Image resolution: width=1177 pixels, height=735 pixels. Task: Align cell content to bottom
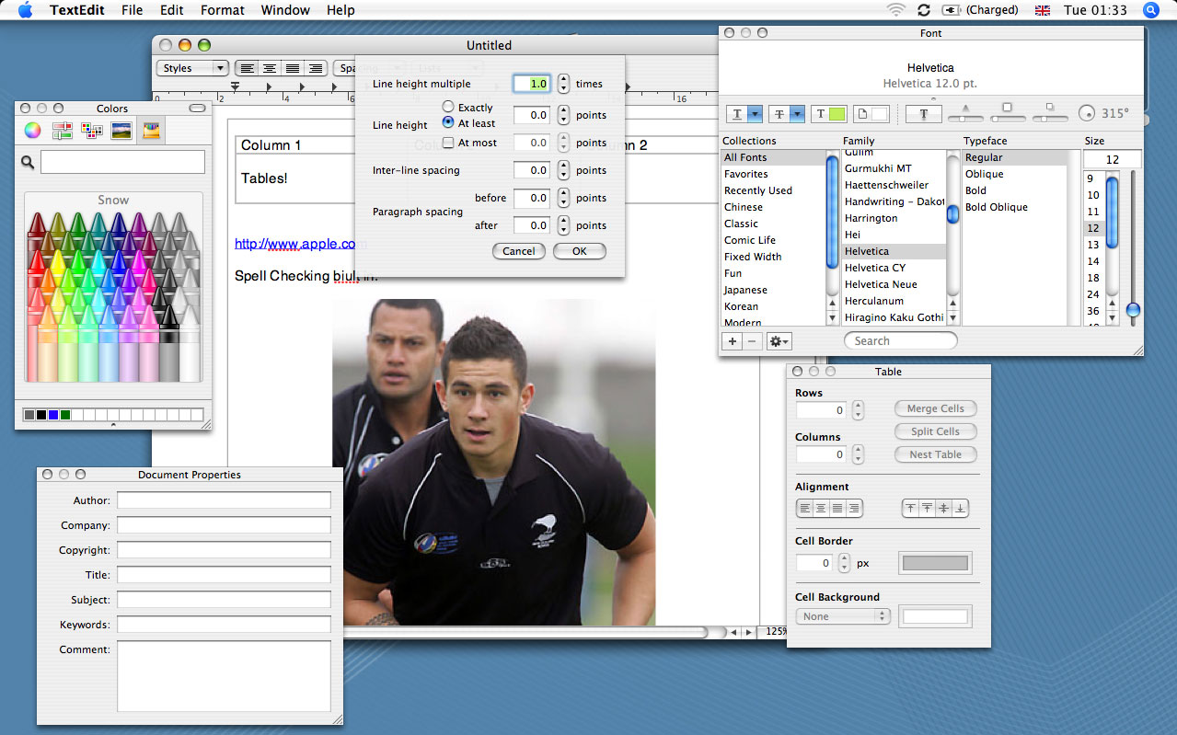click(x=961, y=508)
